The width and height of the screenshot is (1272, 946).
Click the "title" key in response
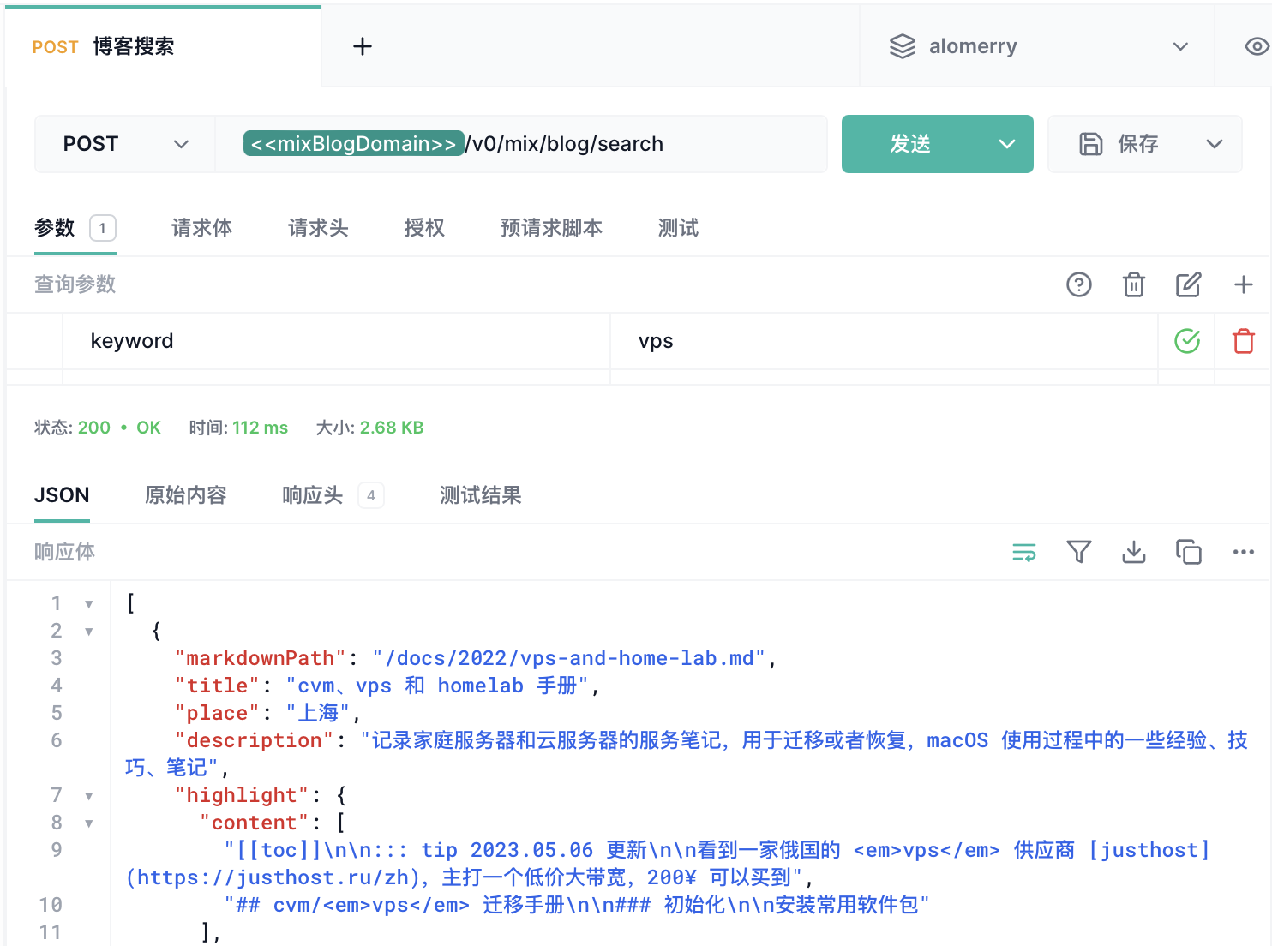tap(217, 686)
